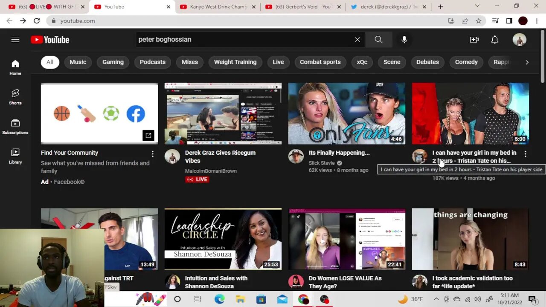Go to YouTube home via the logo
The width and height of the screenshot is (546, 307).
[x=50, y=40]
